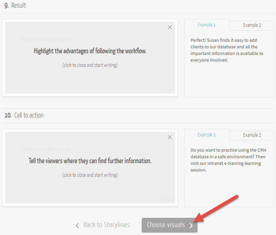Select Example 1 tab in Result section
This screenshot has width=276, height=235.
pyautogui.click(x=207, y=25)
